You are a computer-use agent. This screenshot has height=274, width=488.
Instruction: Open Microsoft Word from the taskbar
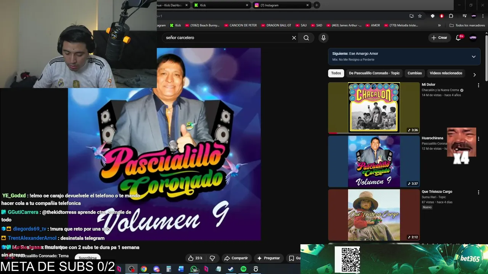(x=181, y=269)
